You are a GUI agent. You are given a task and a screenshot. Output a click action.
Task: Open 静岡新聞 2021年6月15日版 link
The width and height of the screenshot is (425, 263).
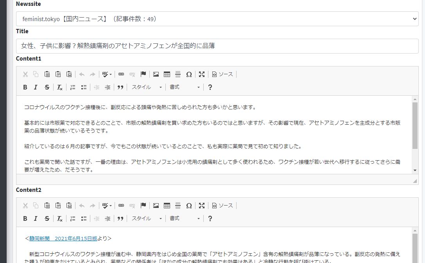point(63,238)
